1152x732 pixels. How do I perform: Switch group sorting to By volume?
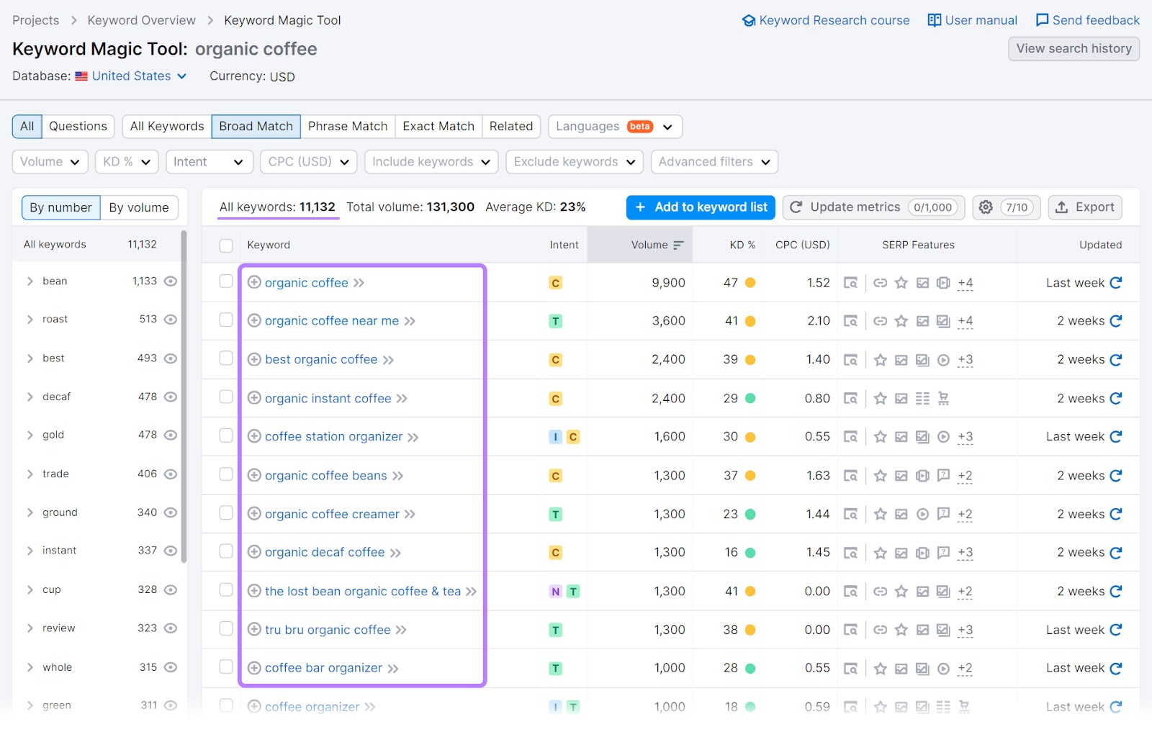pyautogui.click(x=139, y=208)
